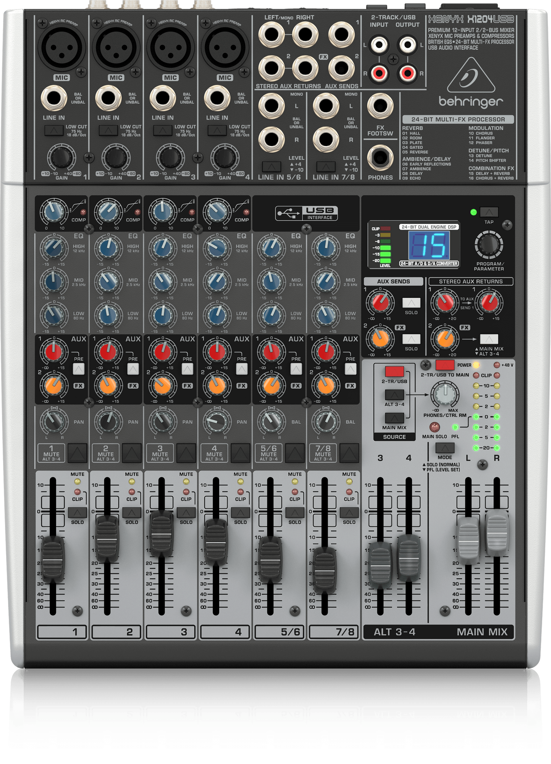Click the white 2-TRACK OUTPUT L RCA jack

pyautogui.click(x=408, y=45)
